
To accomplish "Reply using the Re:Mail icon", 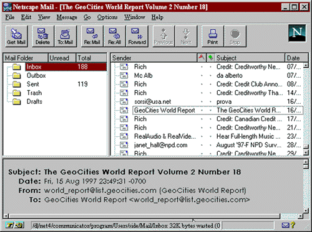I will click(92, 36).
